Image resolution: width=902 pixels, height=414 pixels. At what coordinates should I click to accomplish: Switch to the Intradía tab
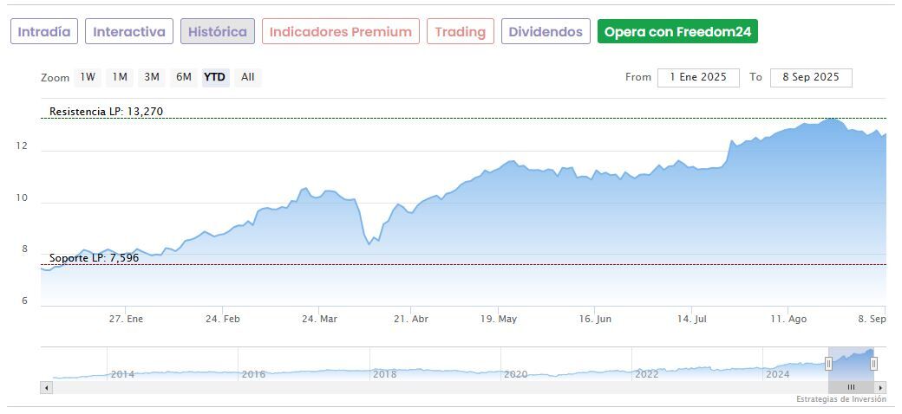44,32
